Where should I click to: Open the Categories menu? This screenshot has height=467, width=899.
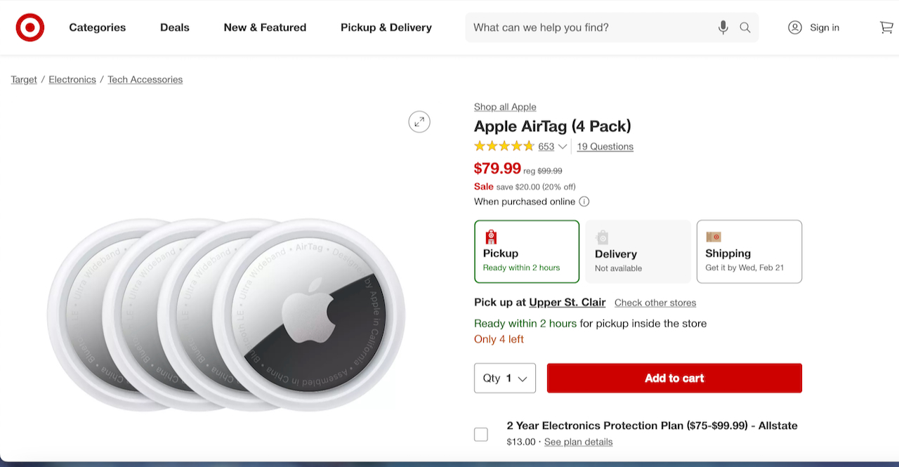point(98,27)
